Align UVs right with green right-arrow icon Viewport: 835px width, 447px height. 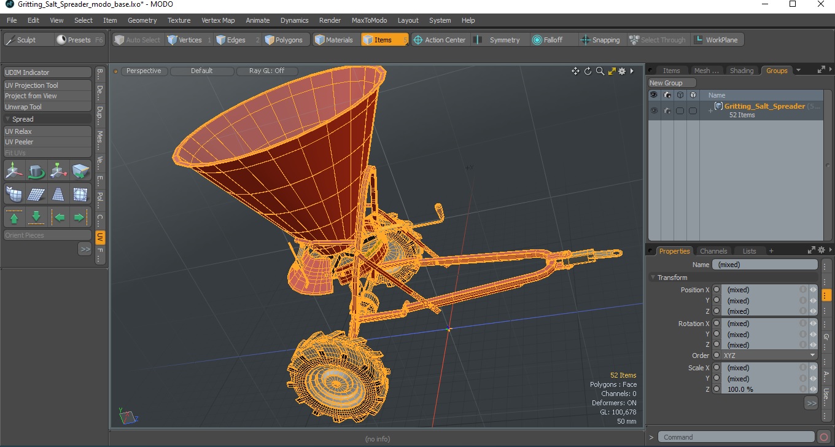pos(80,217)
